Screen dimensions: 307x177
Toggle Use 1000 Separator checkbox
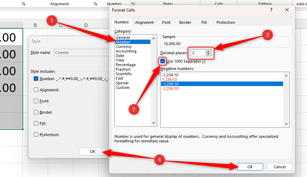(x=163, y=61)
